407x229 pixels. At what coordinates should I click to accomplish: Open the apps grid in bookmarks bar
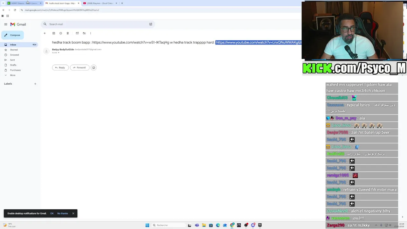tap(8, 16)
